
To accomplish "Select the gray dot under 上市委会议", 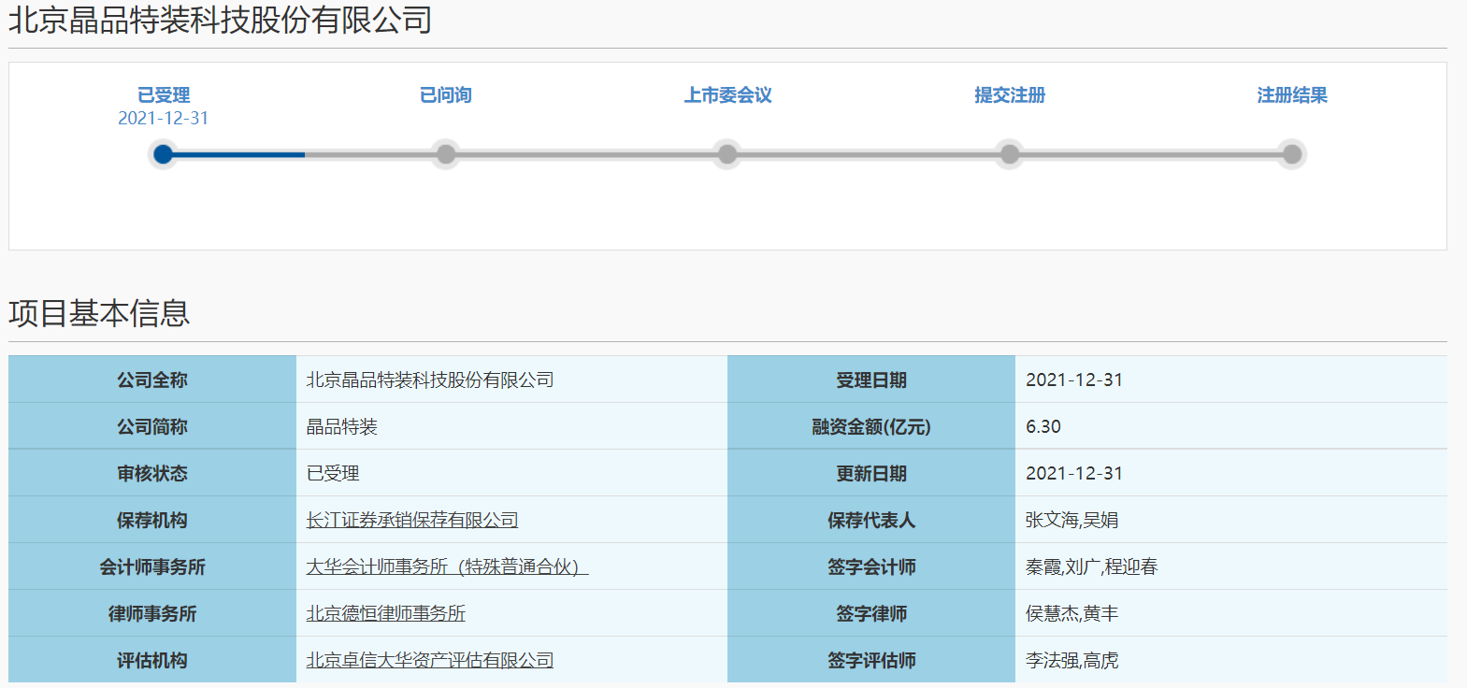I will 727,154.
